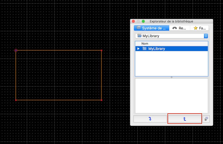Image resolution: width=223 pixels, height=144 pixels.
Task: Click empty space below MyLibrary in list
Action: pos(171,64)
